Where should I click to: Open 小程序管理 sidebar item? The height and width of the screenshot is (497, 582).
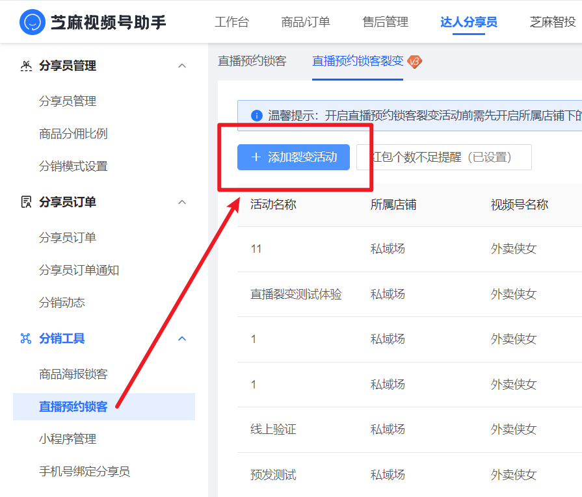(x=68, y=439)
